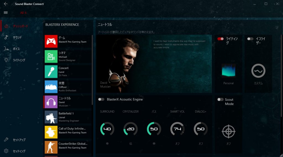
Task: Open the hamburger menu
Action: point(6,13)
